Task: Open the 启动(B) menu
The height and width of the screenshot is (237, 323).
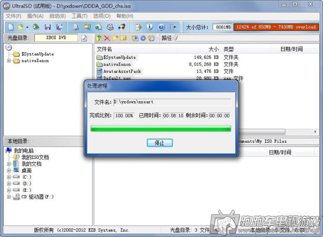Action: pos(58,16)
